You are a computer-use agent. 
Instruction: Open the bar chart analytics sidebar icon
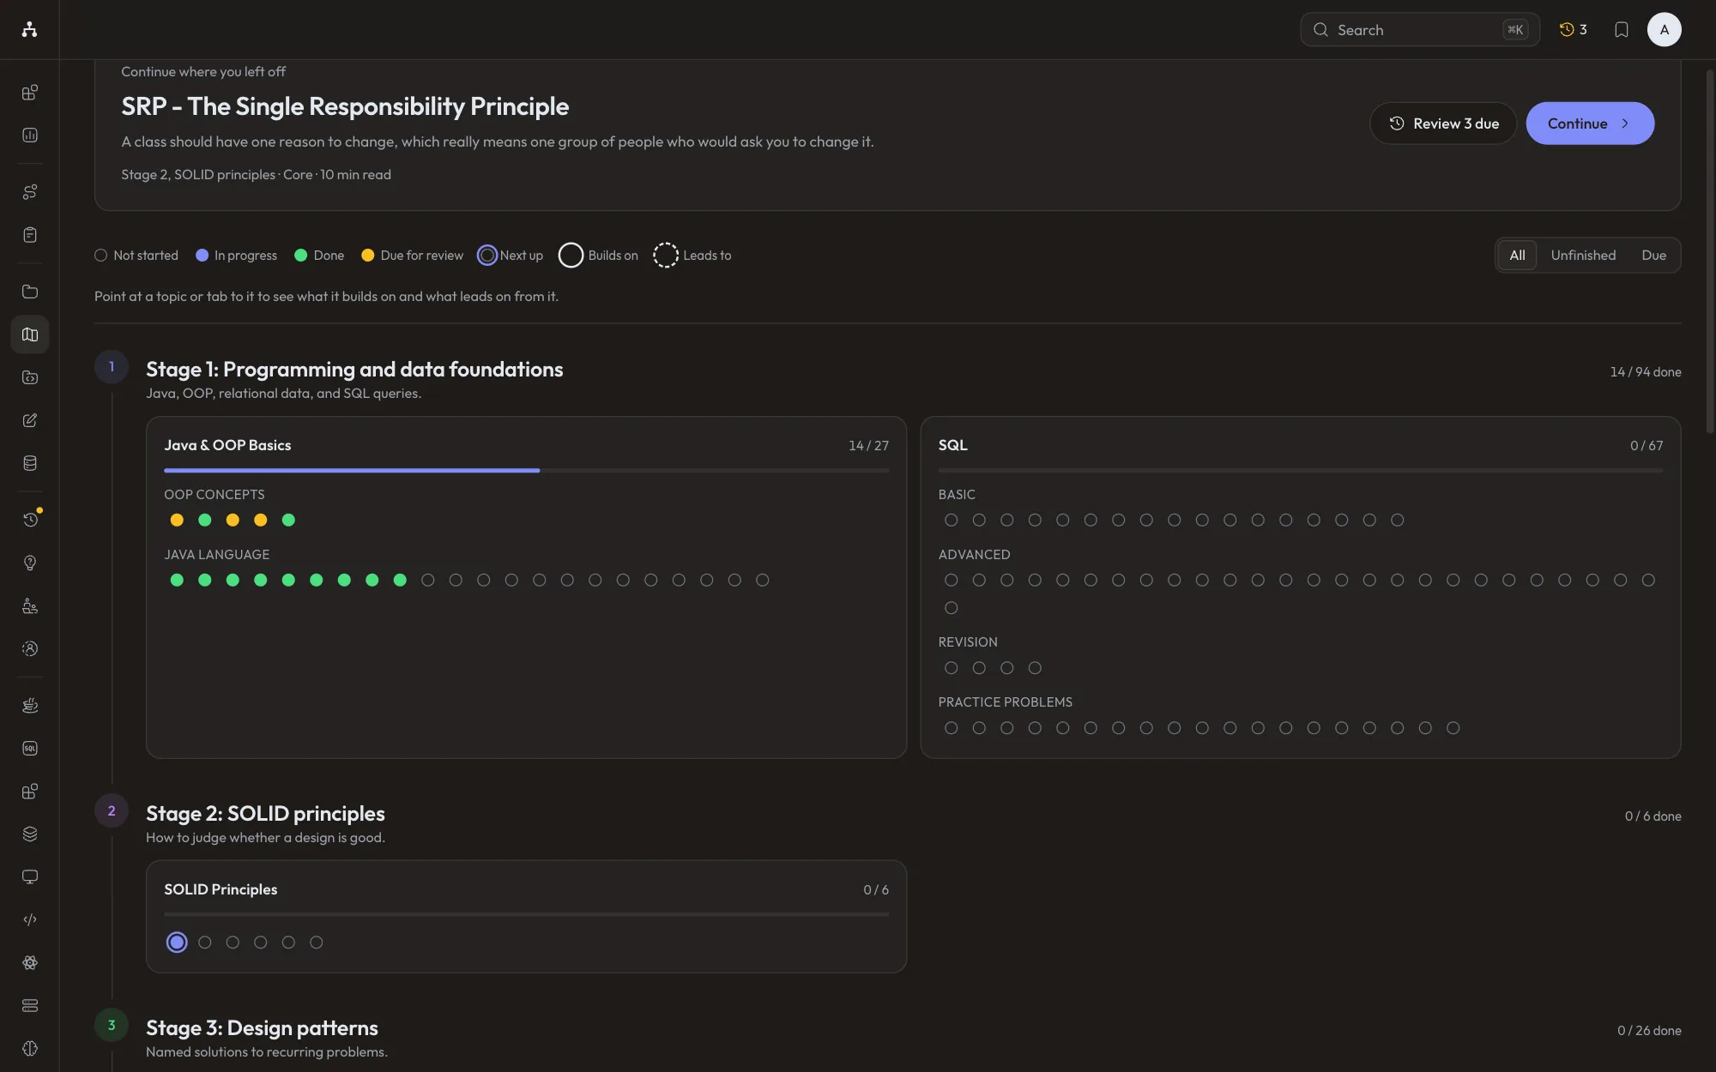30,136
